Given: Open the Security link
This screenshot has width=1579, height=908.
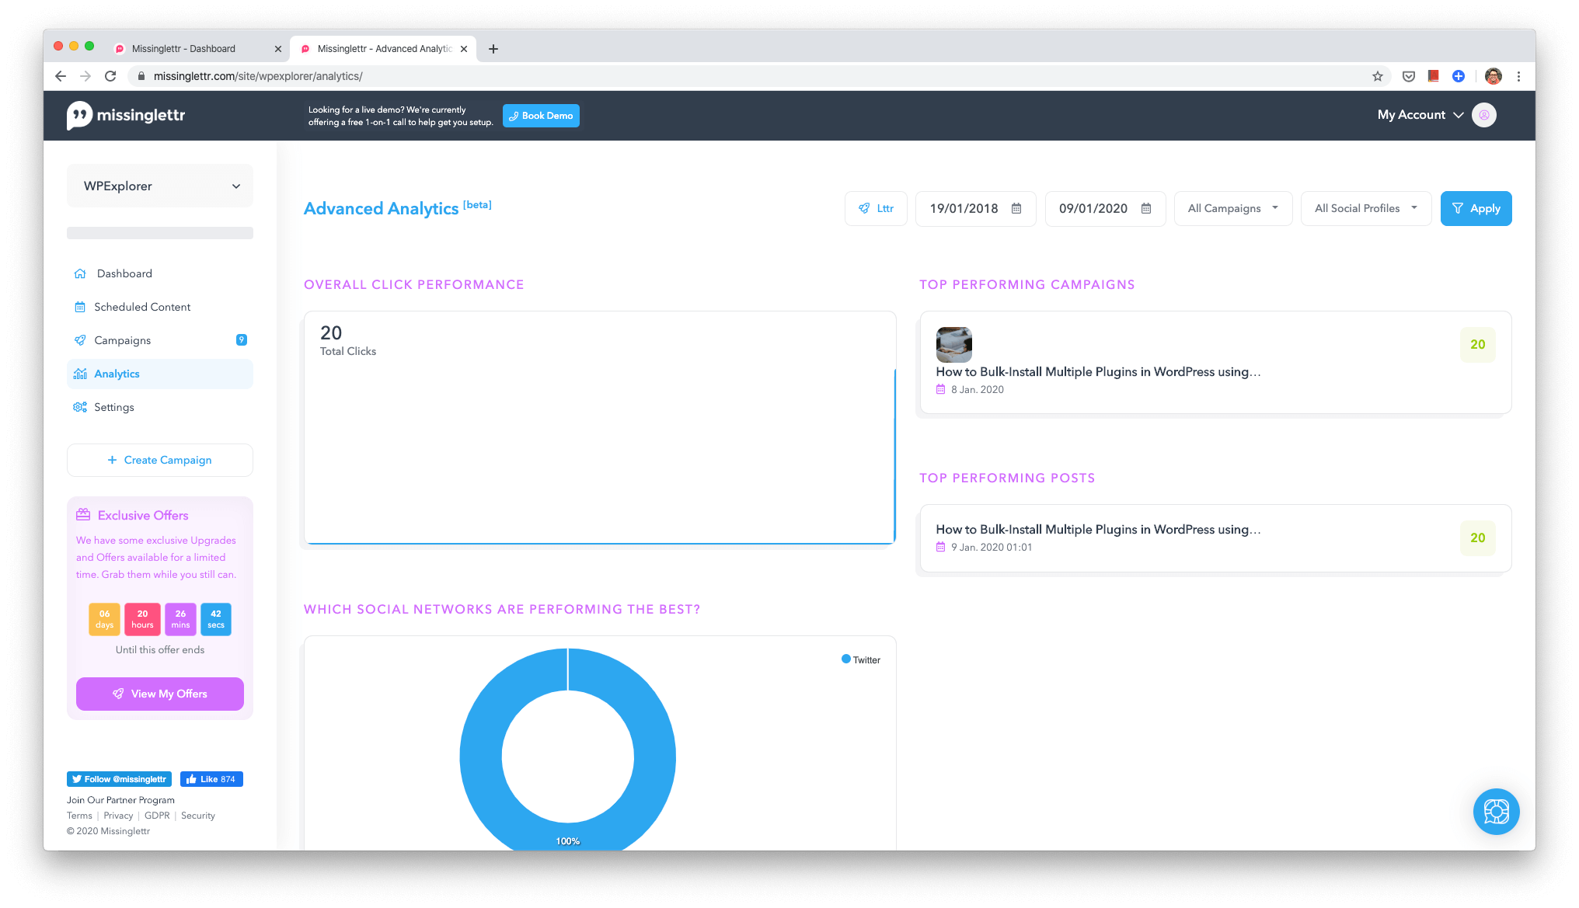Looking at the screenshot, I should point(198,816).
